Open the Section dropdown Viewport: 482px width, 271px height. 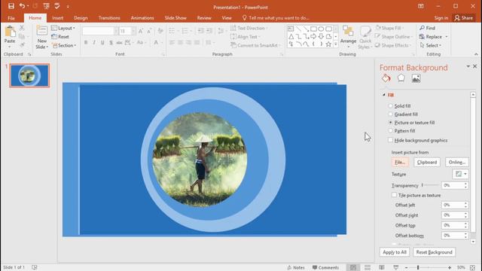64,45
